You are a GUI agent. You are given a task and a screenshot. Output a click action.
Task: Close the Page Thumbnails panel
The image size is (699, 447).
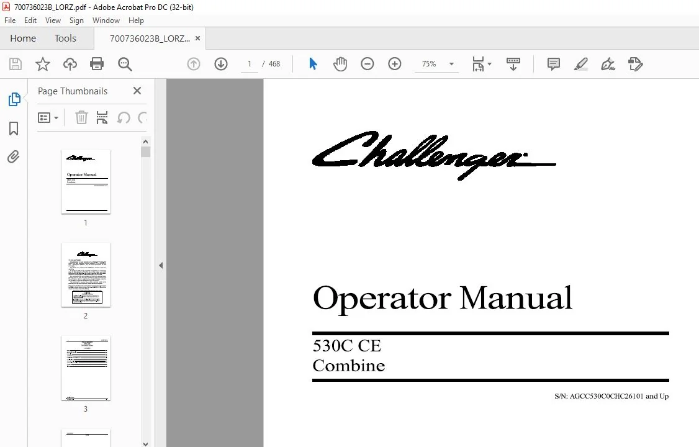(x=137, y=91)
